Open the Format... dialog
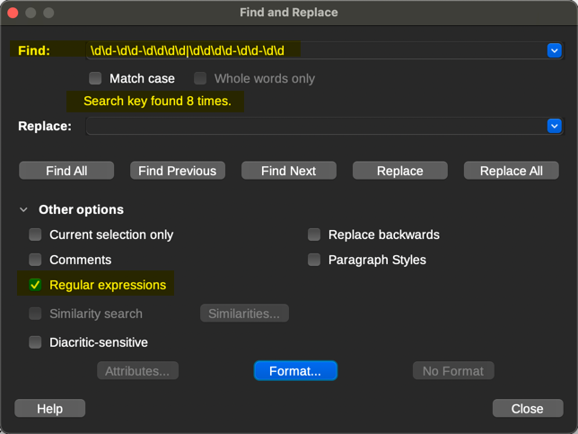Screen dimensions: 578x434 [x=295, y=371]
